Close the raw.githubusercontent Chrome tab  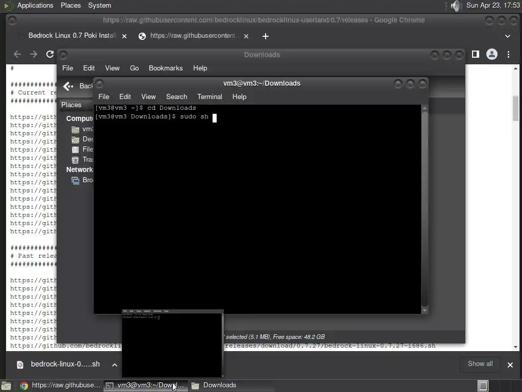(x=246, y=36)
